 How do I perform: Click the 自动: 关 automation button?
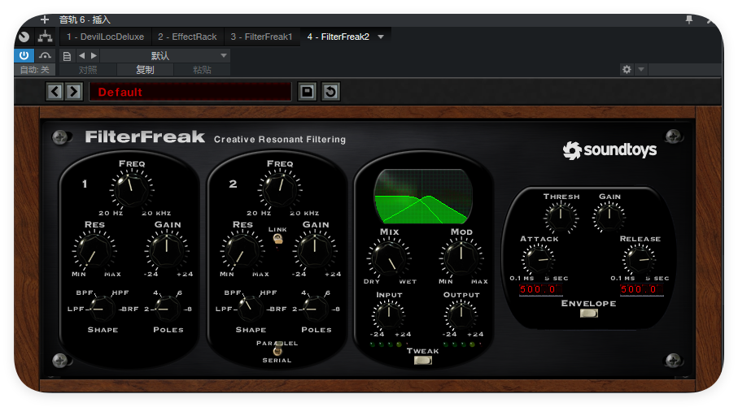(35, 70)
